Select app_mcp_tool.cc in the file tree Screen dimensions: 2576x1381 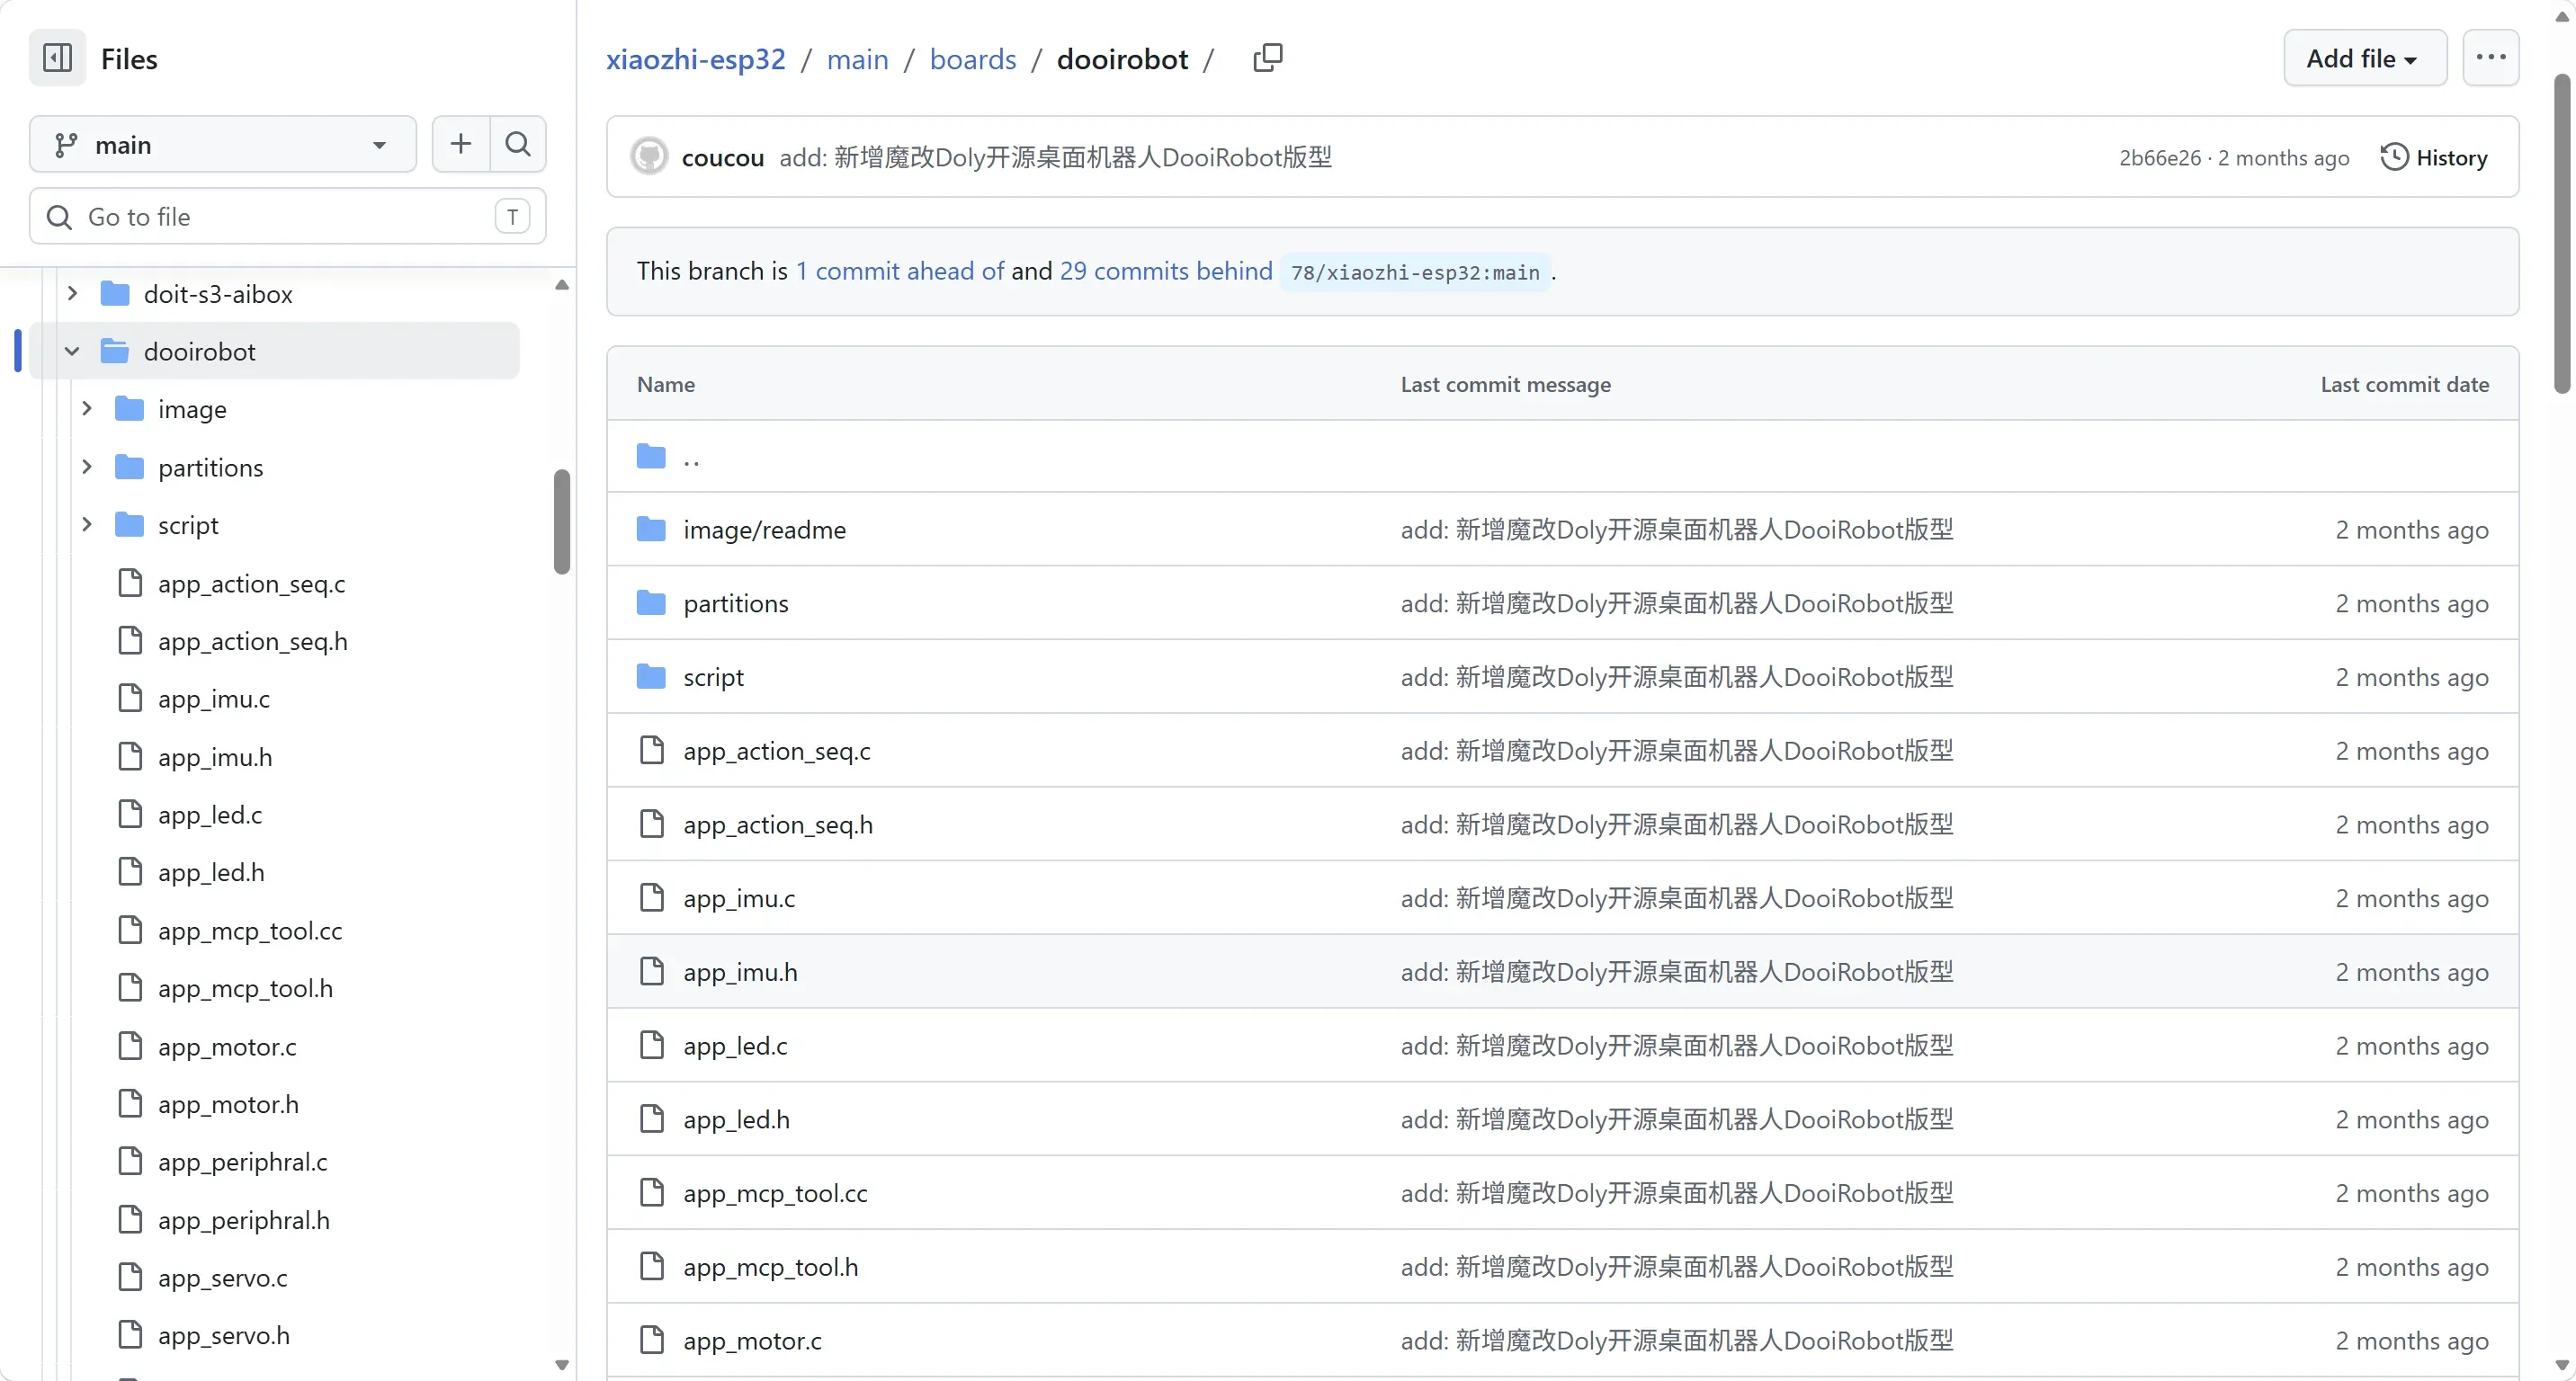[249, 931]
